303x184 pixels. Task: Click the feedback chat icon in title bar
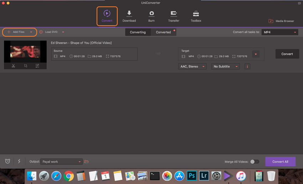tap(299, 3)
